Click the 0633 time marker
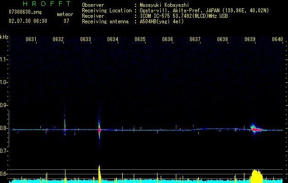Image resolution: width=288 pixels, height=183 pixels. (x=86, y=39)
